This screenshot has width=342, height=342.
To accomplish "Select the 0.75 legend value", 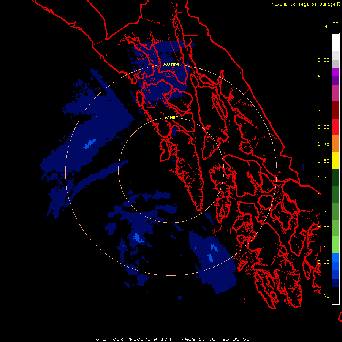I will click(x=323, y=212).
